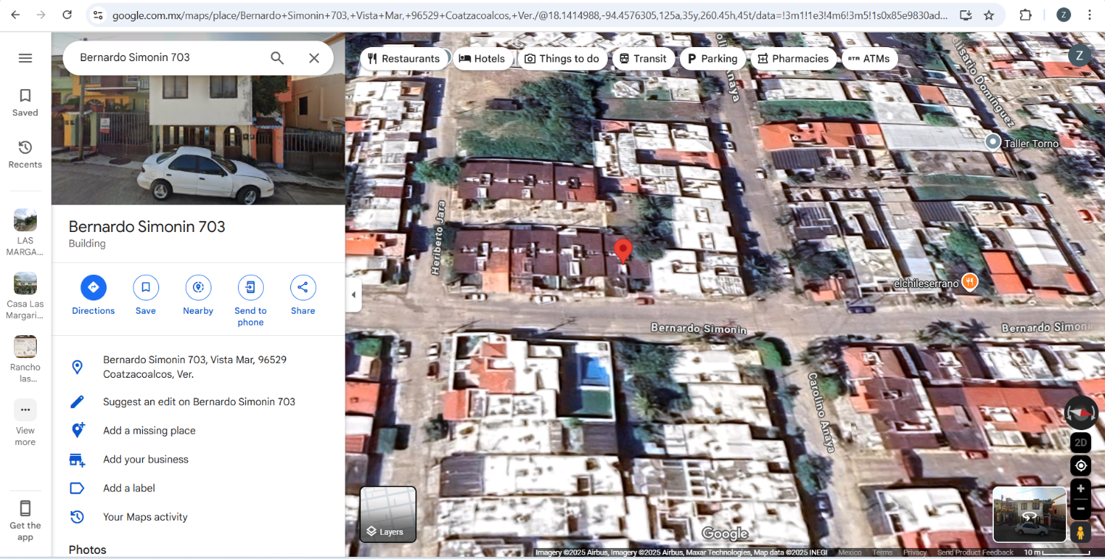This screenshot has width=1105, height=559.
Task: Zoom out on the map
Action: 1081,508
